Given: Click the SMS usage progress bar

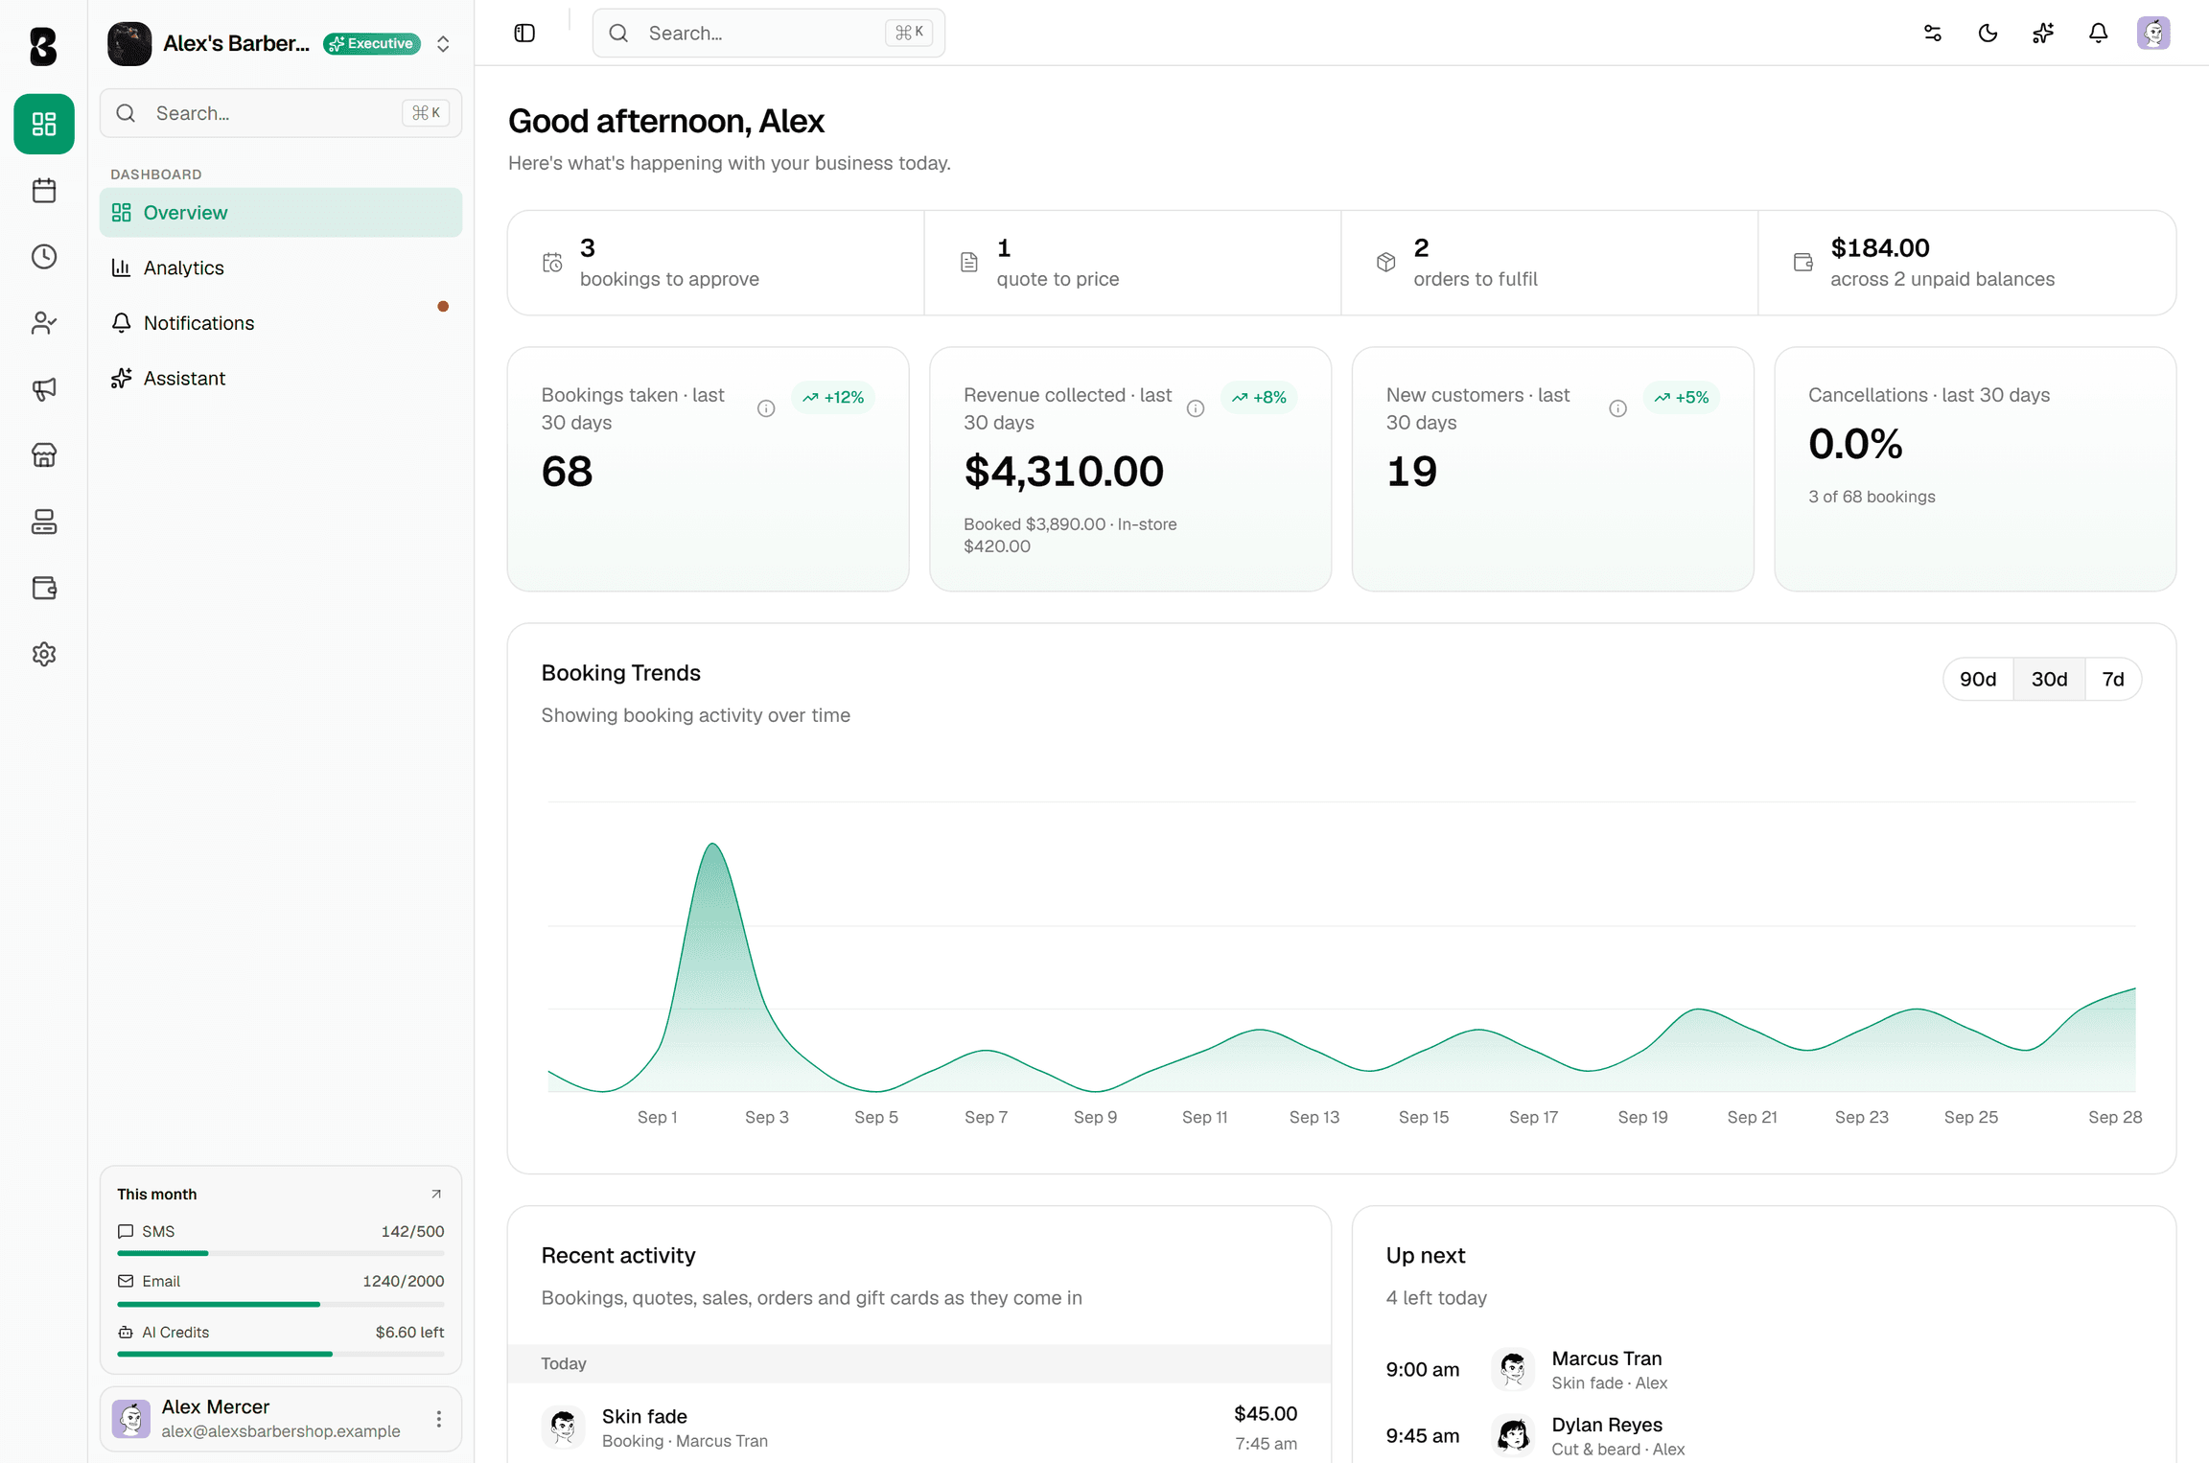Looking at the screenshot, I should pos(281,1253).
